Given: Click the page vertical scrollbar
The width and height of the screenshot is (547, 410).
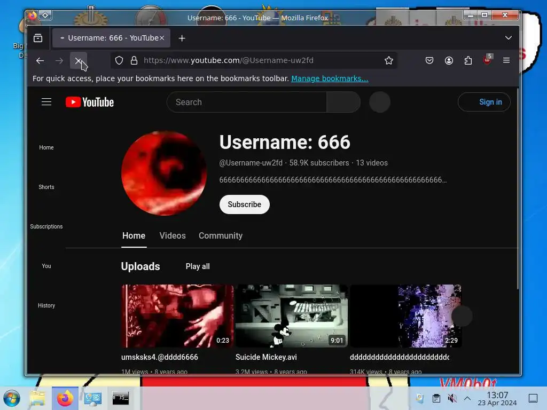Looking at the screenshot, I should pos(518,188).
